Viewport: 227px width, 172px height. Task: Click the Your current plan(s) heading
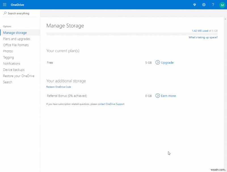click(63, 51)
